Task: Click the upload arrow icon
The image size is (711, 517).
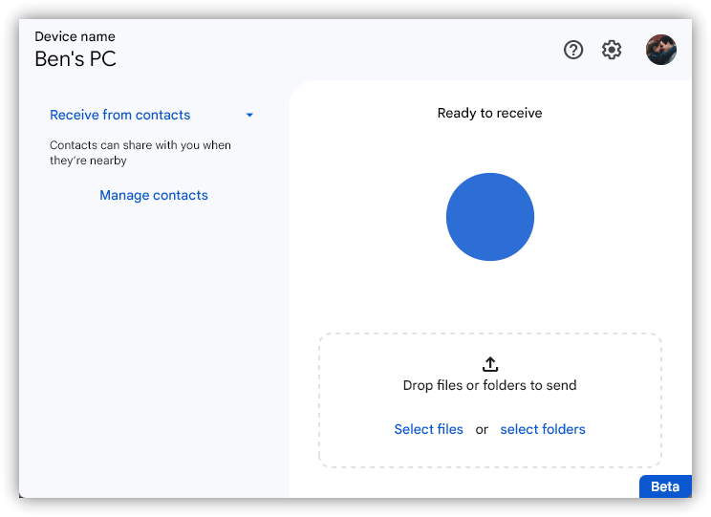Action: pos(490,364)
